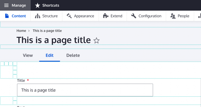The image size is (201, 107).
Task: Open the Delete tab
Action: (x=73, y=55)
